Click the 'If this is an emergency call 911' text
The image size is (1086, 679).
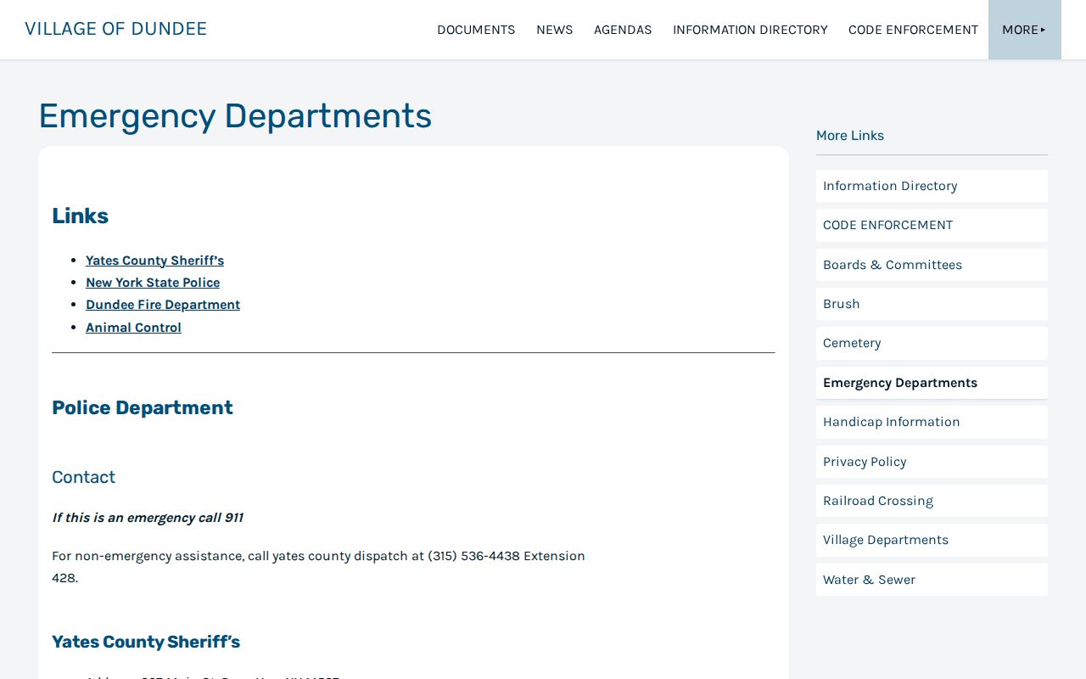pos(148,518)
